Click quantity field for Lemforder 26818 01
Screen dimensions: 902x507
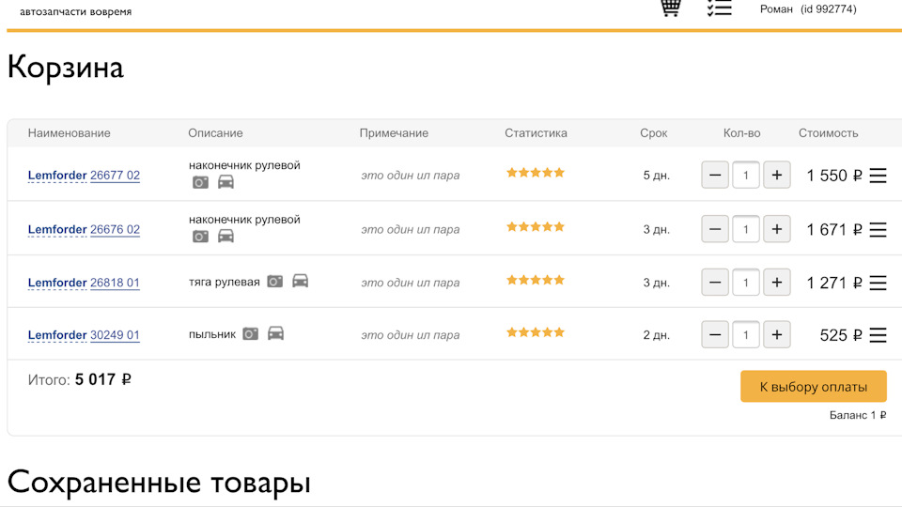745,283
